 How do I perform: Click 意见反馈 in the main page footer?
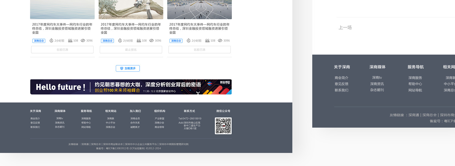coord(35,123)
